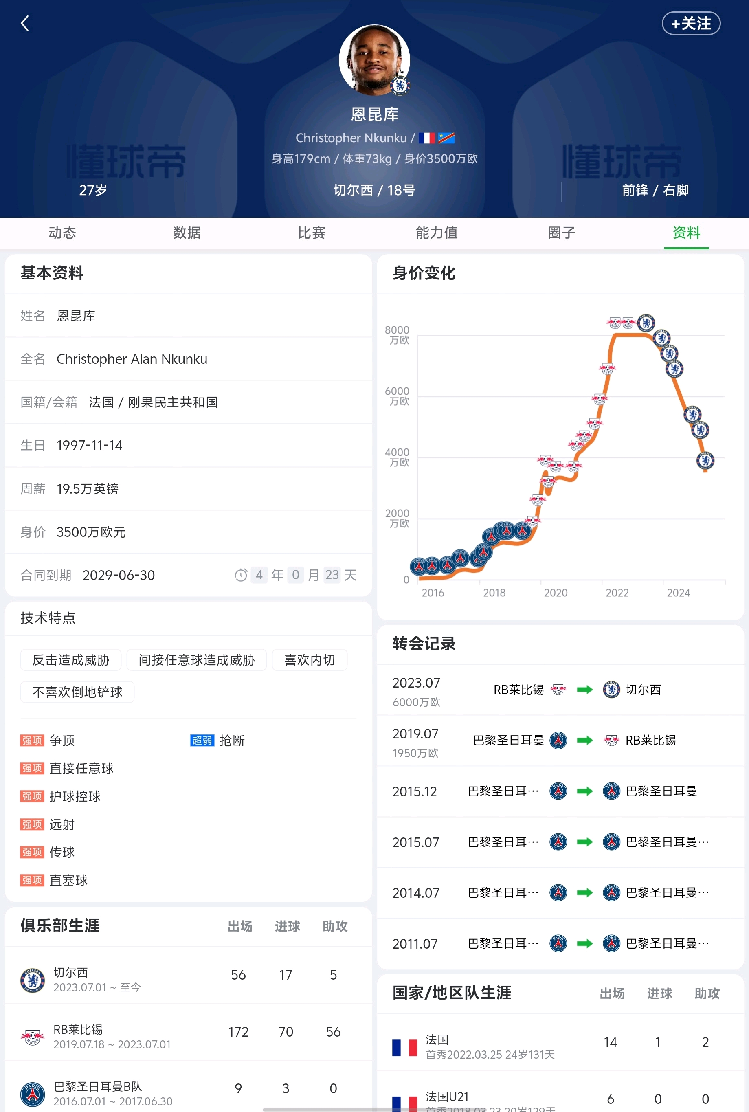Tap RB Leipzig logo in 2023.07 transfer
749x1112 pixels.
tap(558, 690)
